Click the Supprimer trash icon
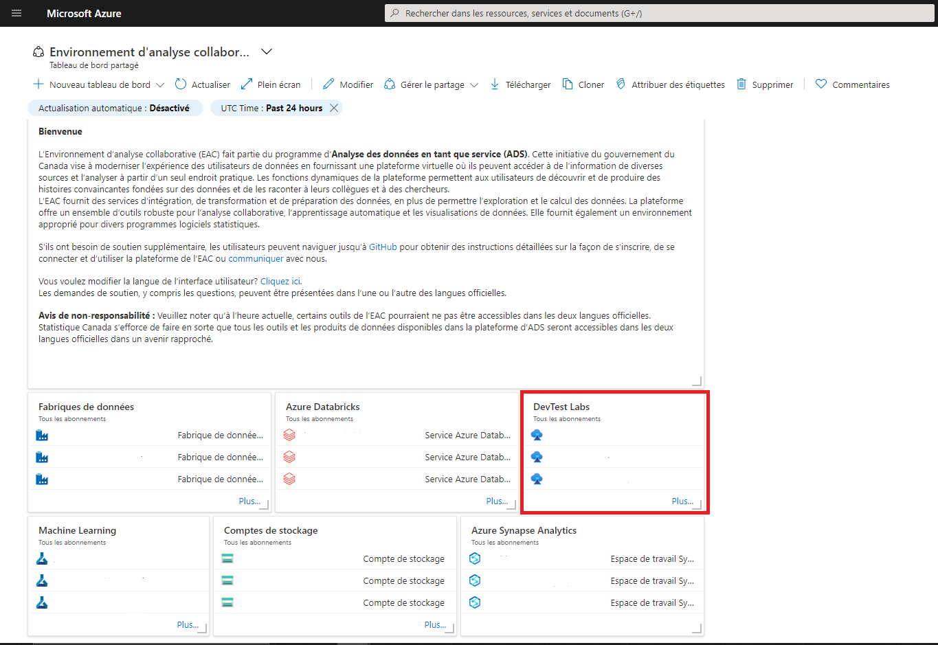Viewport: 938px width, 645px height. pyautogui.click(x=741, y=84)
